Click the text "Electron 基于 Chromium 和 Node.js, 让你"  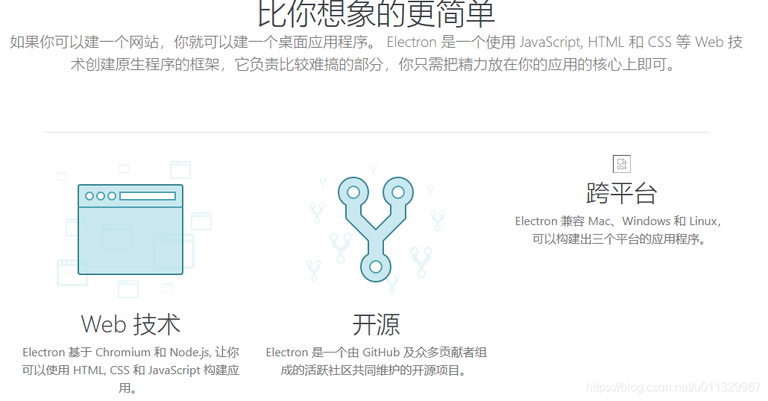(130, 353)
